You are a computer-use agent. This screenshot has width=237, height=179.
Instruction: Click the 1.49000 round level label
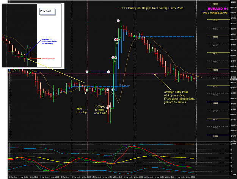(215, 53)
